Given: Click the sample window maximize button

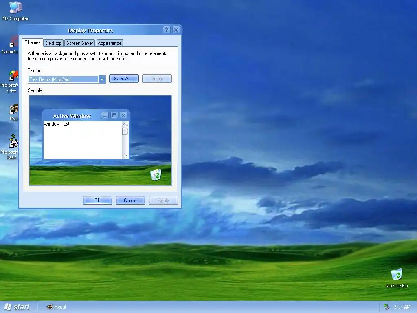Looking at the screenshot, I should [x=114, y=115].
